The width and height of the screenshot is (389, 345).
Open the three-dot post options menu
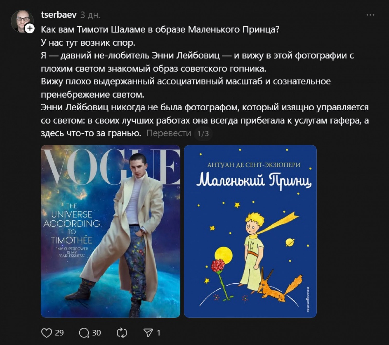click(x=370, y=15)
